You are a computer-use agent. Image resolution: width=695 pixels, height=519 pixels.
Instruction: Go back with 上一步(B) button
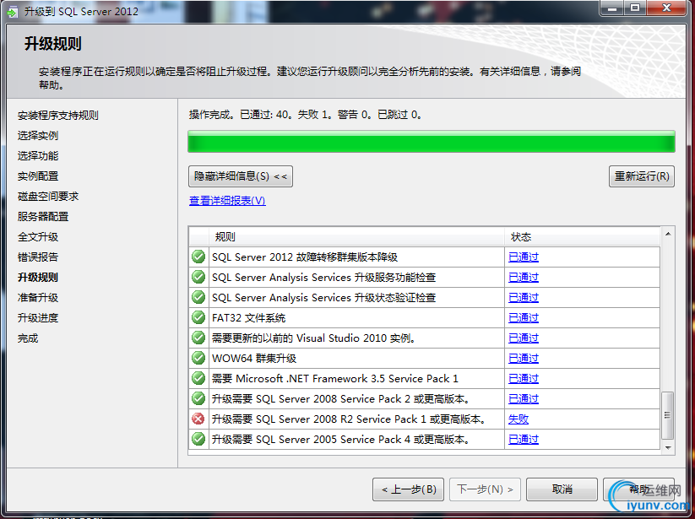pos(408,489)
